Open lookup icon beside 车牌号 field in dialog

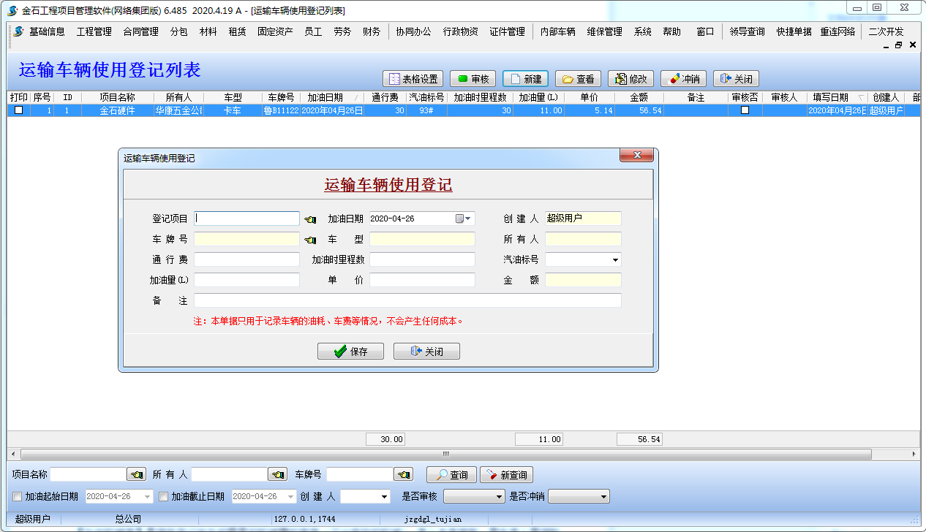[310, 240]
